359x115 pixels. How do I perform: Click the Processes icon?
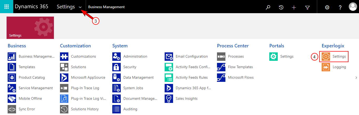tap(221, 57)
